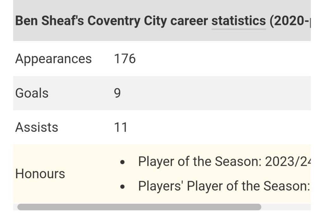Select the Honours row label
The height and width of the screenshot is (213, 324).
coord(40,174)
